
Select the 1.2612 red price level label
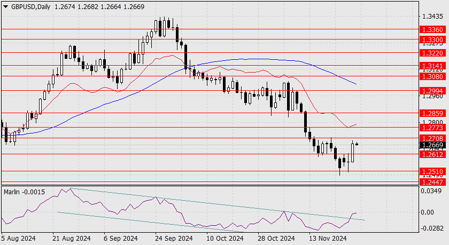pos(432,154)
